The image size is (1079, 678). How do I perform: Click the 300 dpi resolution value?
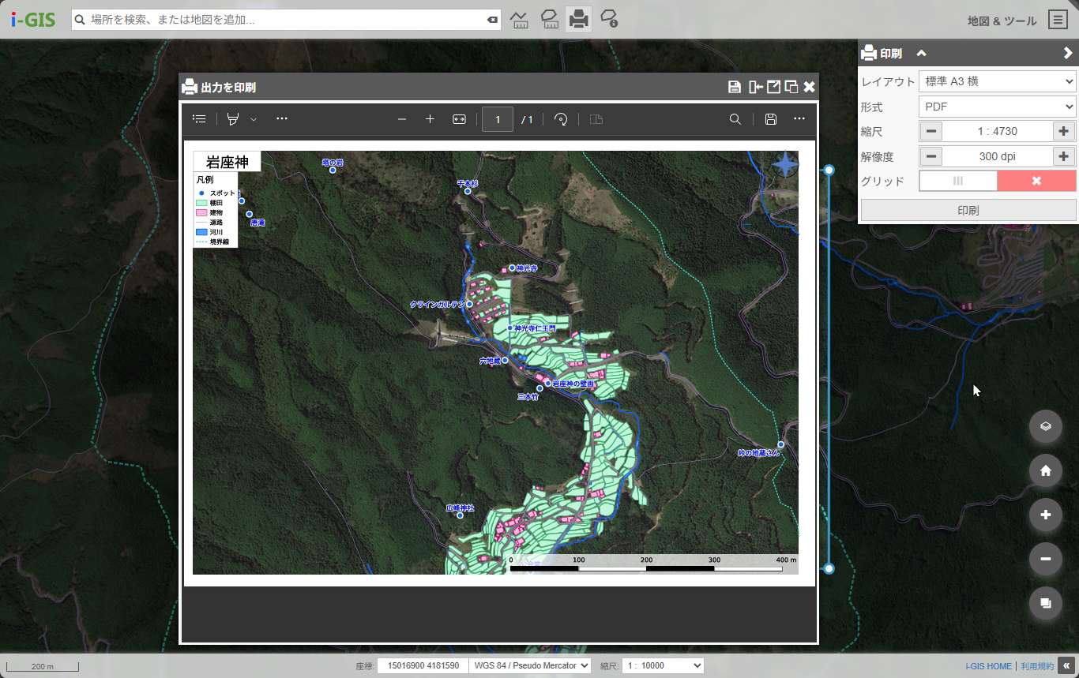tap(997, 156)
